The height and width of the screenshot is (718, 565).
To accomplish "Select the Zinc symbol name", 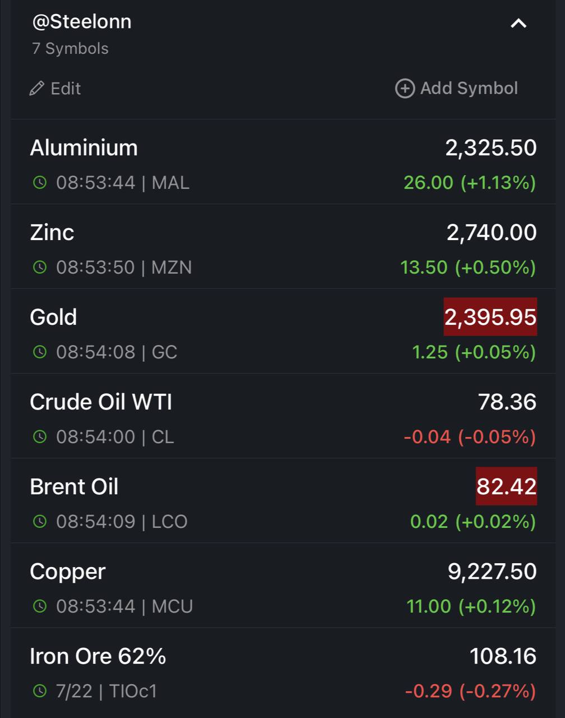I will click(52, 232).
